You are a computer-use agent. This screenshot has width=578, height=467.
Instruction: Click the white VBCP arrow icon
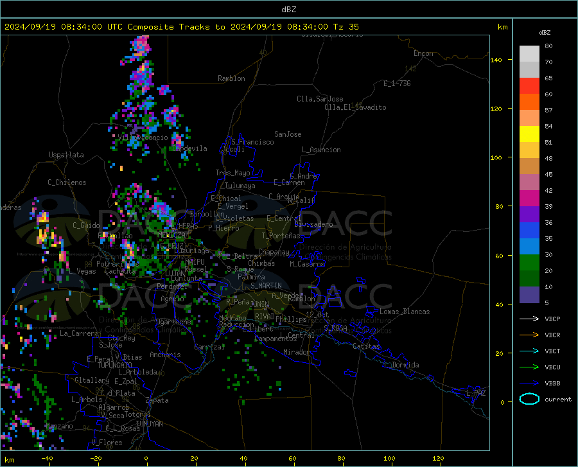click(x=529, y=319)
